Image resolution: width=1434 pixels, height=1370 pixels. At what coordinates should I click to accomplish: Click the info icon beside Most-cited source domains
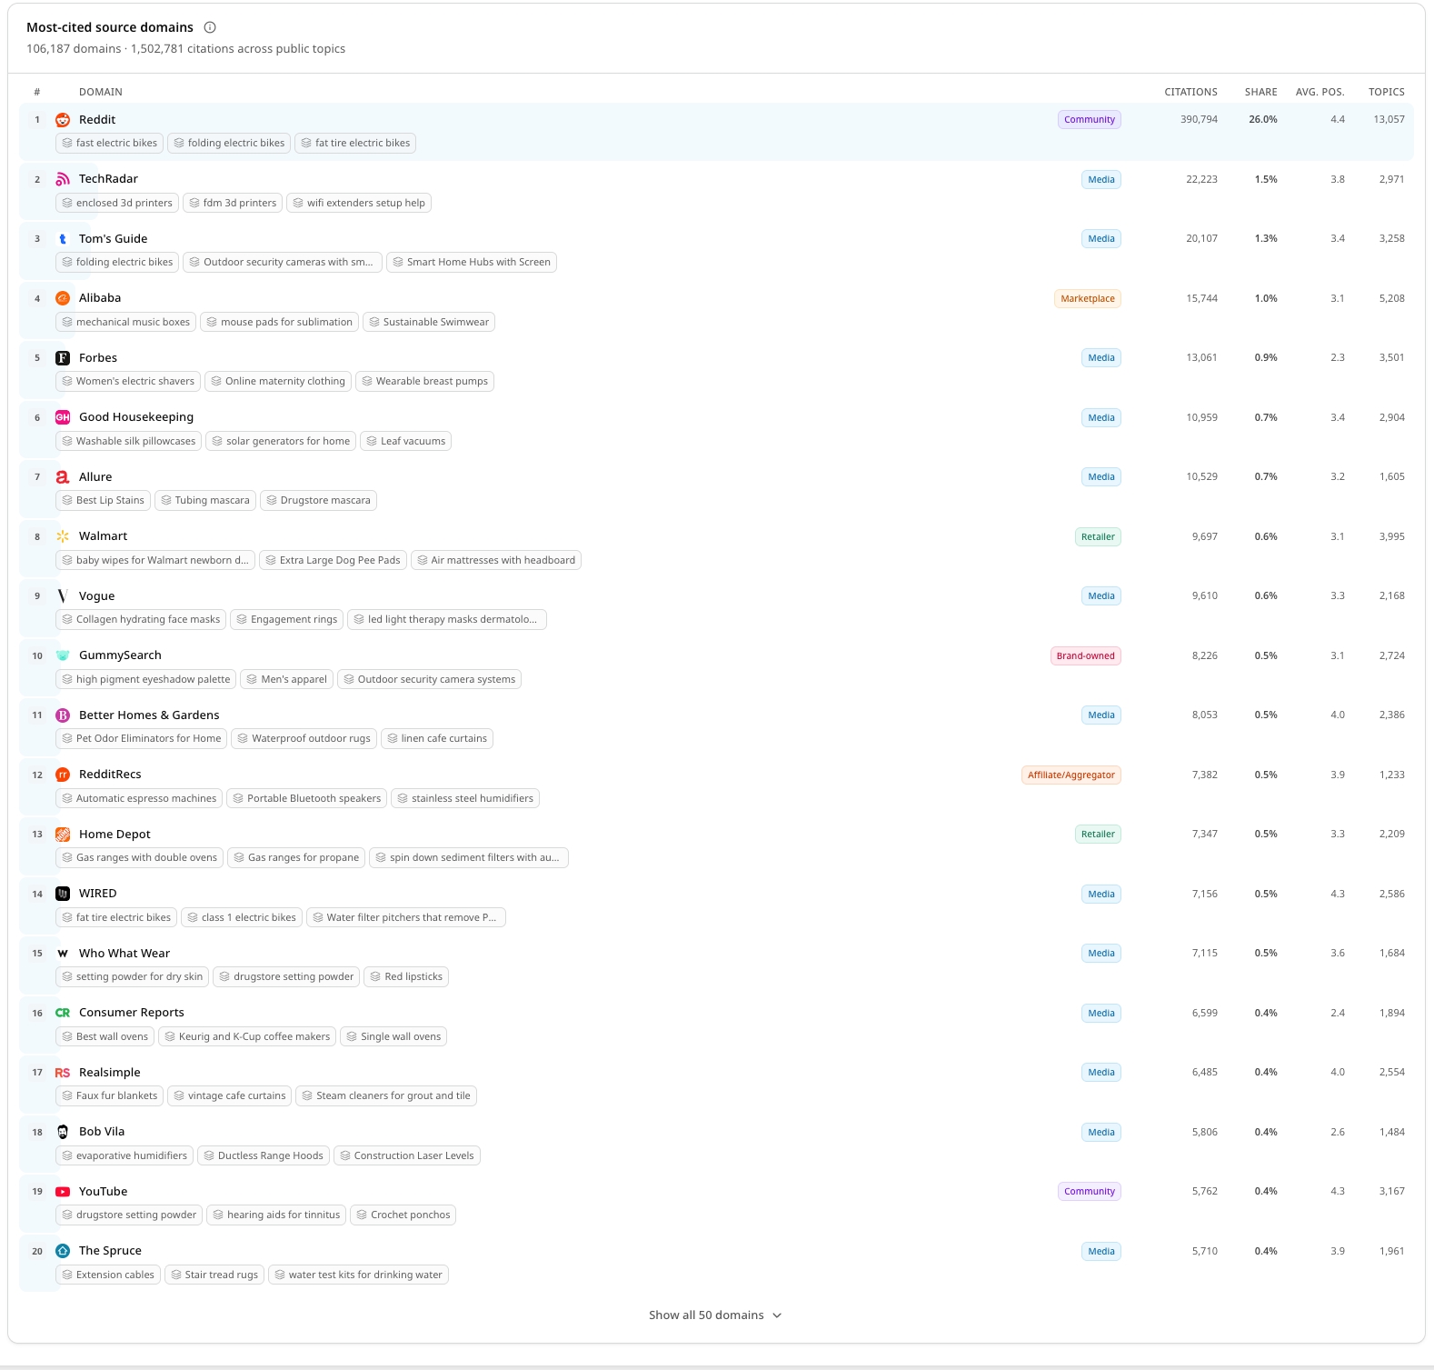(210, 27)
